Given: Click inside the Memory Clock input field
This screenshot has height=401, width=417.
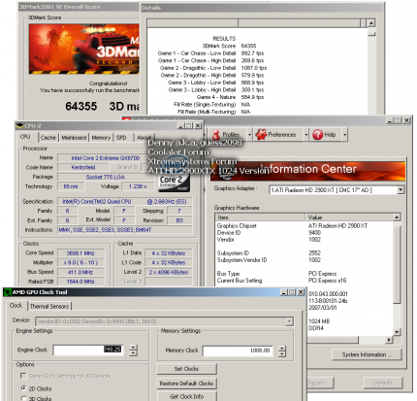Looking at the screenshot, I should [238, 351].
